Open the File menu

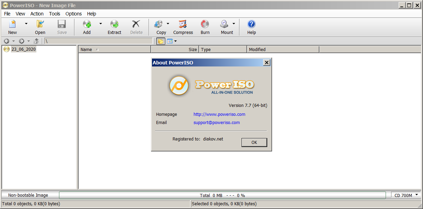(7, 14)
